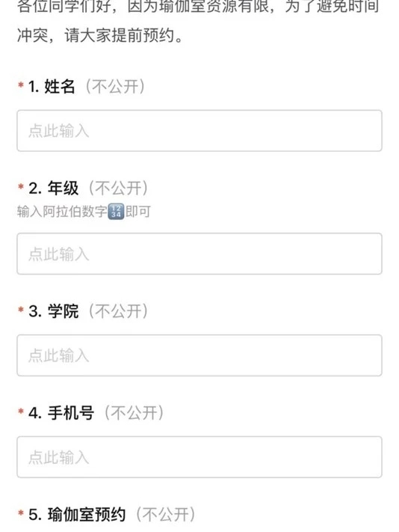Tap the 不公开 tag beside 学院
399x532 pixels.
pyautogui.click(x=118, y=311)
